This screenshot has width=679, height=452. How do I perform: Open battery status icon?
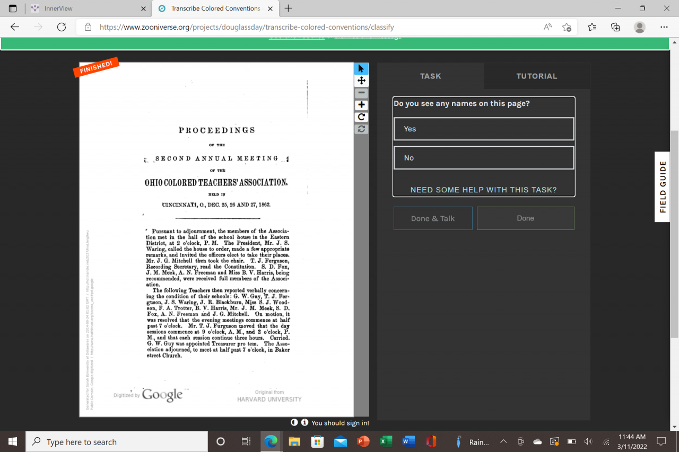click(x=571, y=441)
